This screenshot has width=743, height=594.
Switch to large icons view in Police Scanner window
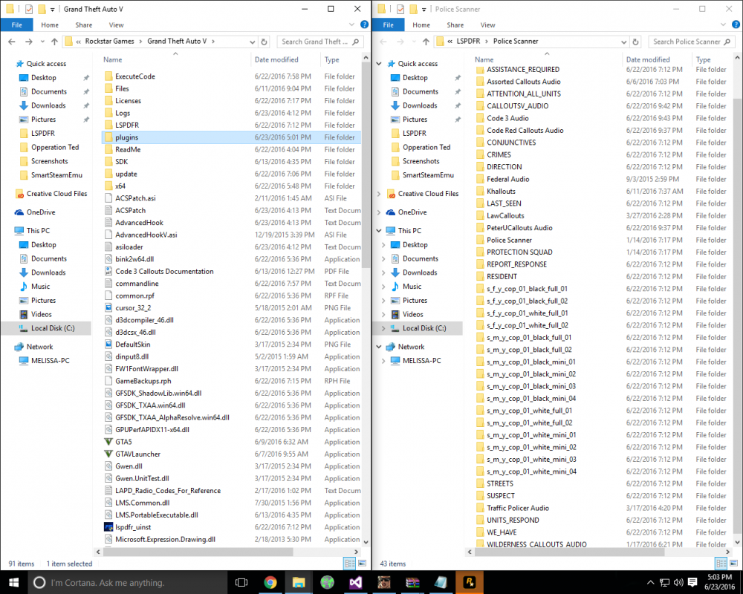point(733,564)
